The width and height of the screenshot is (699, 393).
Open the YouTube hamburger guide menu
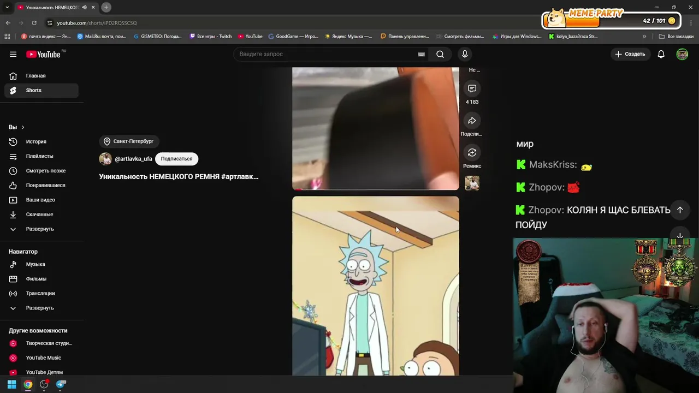[13, 54]
